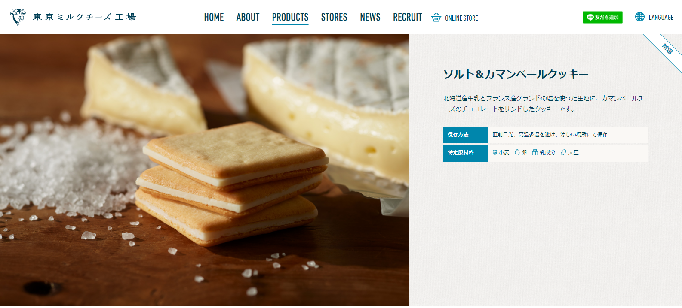The width and height of the screenshot is (682, 308).
Task: Click 東京ミルクチーズ工場 site title
Action: click(85, 17)
